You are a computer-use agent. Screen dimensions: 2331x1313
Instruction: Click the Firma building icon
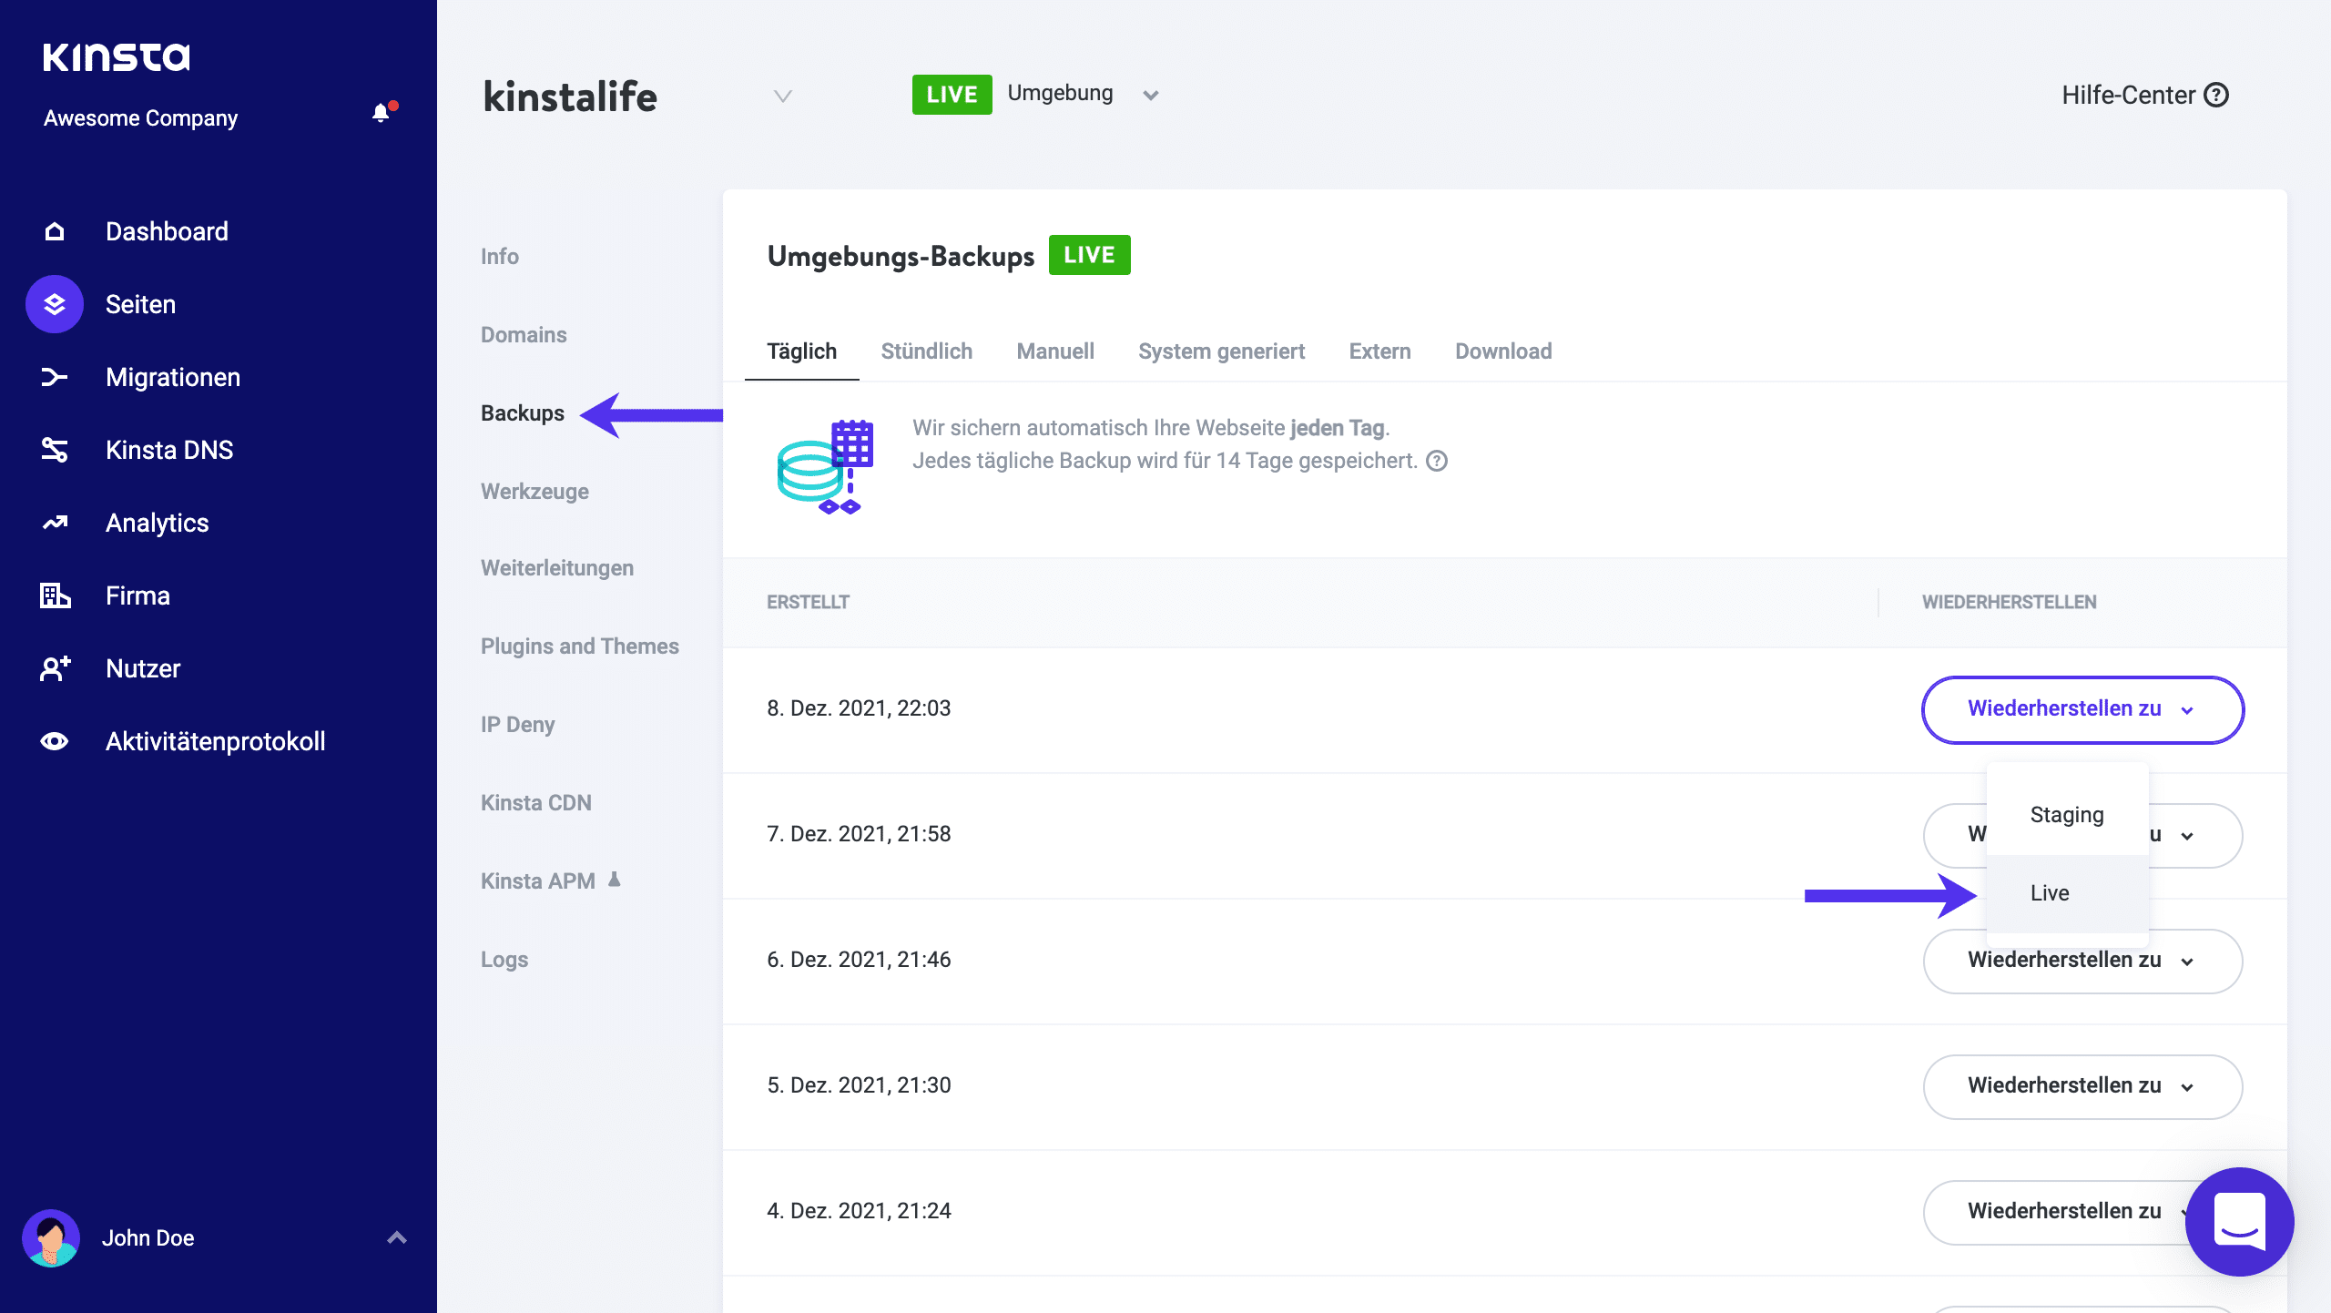[x=54, y=595]
